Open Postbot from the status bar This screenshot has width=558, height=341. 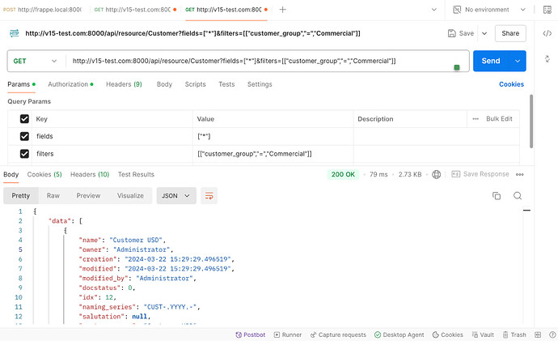[x=251, y=335]
